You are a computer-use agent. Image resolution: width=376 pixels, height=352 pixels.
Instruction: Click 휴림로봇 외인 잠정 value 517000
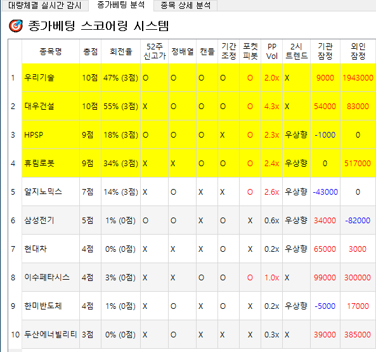358,163
